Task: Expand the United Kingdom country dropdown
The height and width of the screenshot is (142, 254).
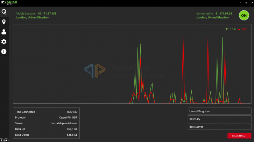Action: click(x=219, y=111)
